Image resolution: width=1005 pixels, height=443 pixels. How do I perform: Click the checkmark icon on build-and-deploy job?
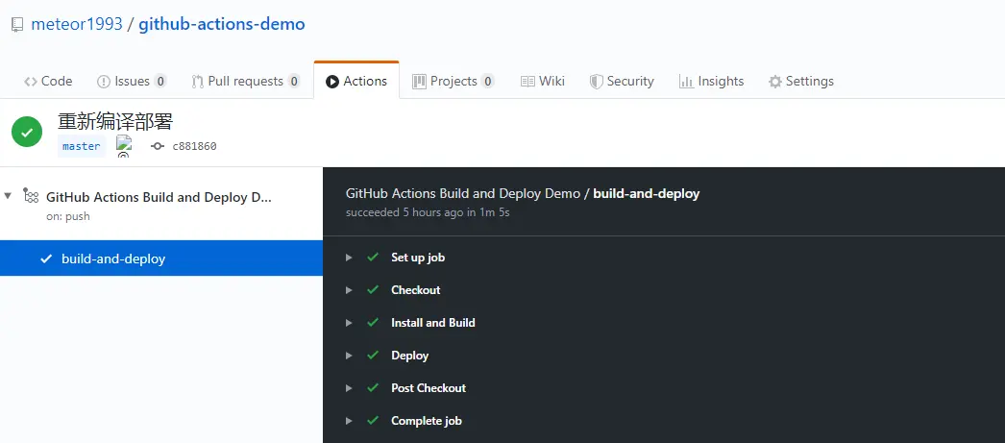coord(46,258)
